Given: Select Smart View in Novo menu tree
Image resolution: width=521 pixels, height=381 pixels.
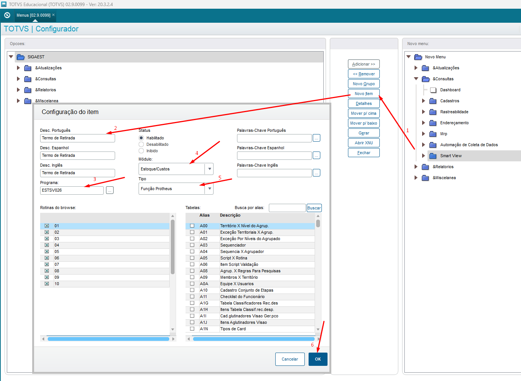Looking at the screenshot, I should 451,156.
